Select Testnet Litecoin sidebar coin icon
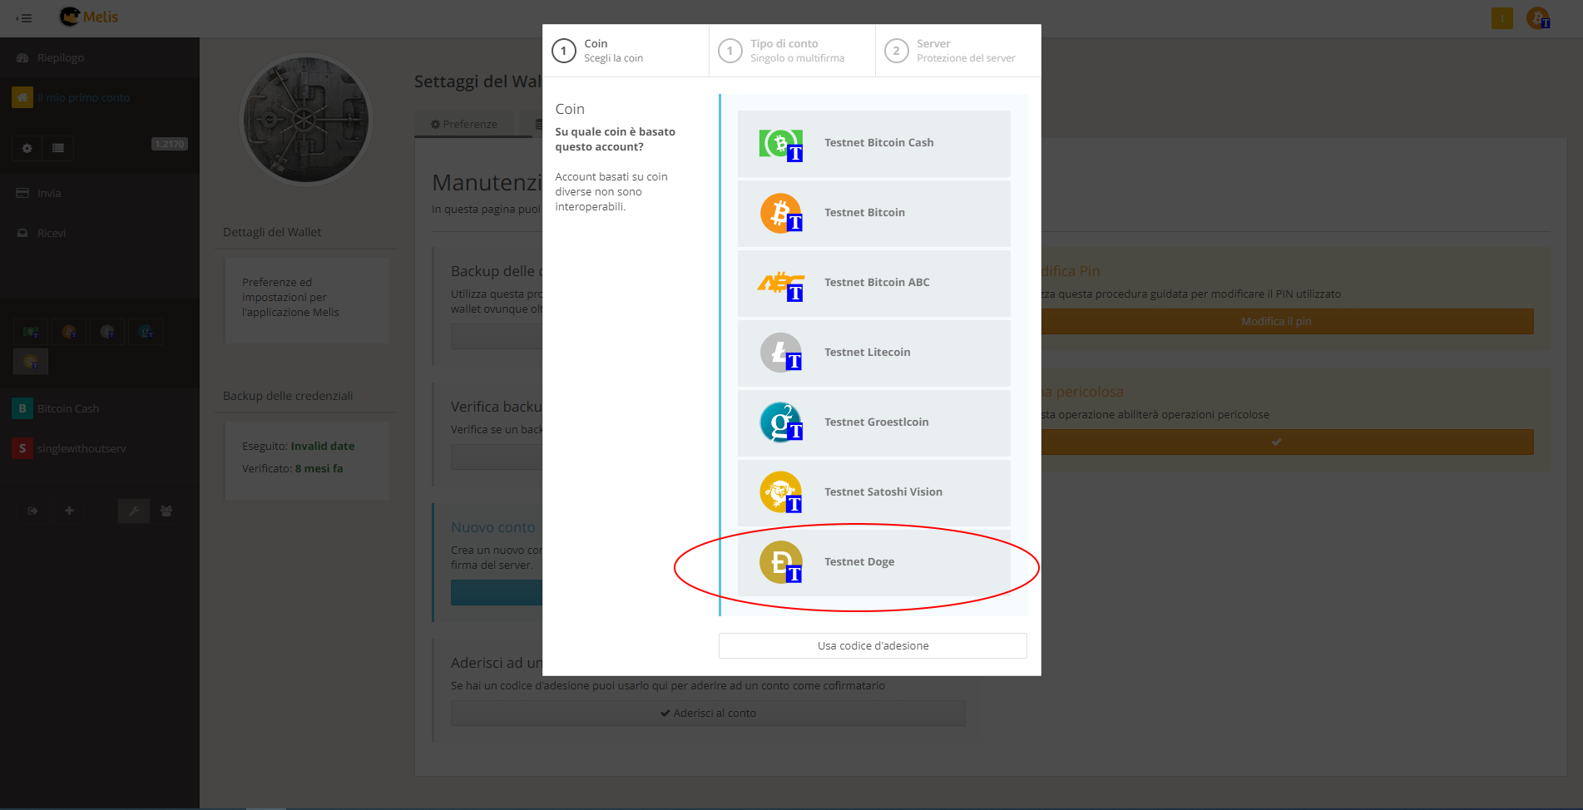This screenshot has height=810, width=1583. [107, 332]
